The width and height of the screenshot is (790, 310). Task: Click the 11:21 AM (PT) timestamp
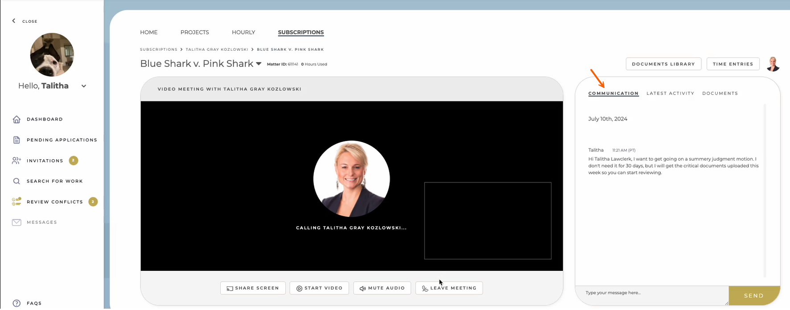click(624, 150)
